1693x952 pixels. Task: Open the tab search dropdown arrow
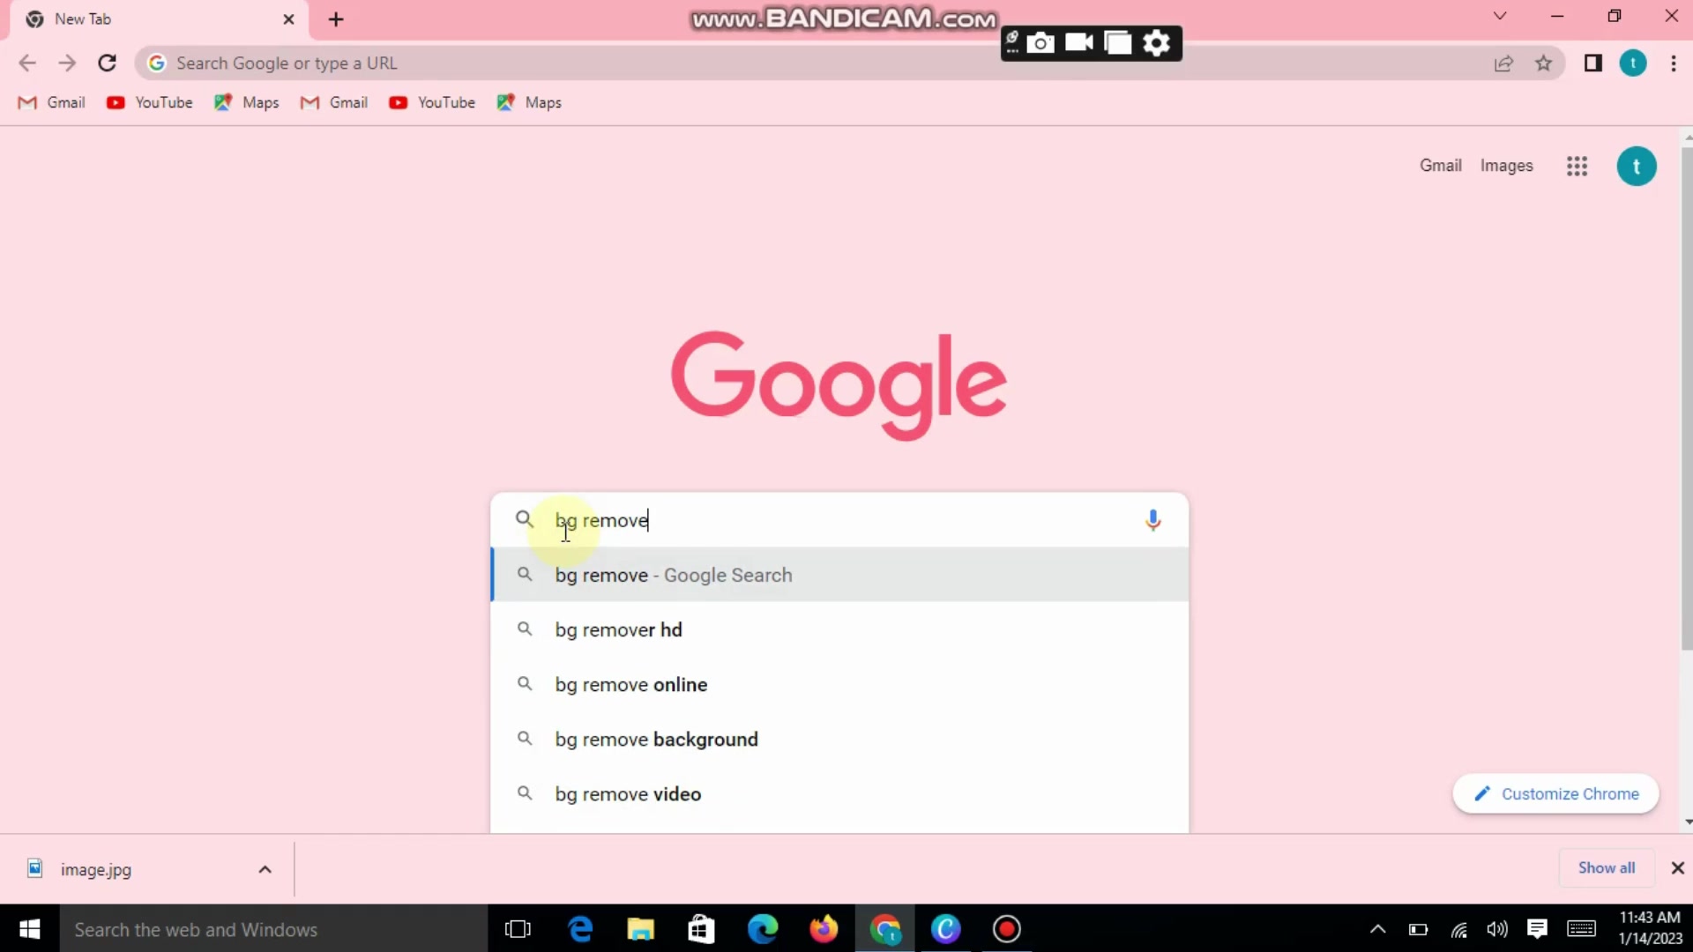point(1499,17)
